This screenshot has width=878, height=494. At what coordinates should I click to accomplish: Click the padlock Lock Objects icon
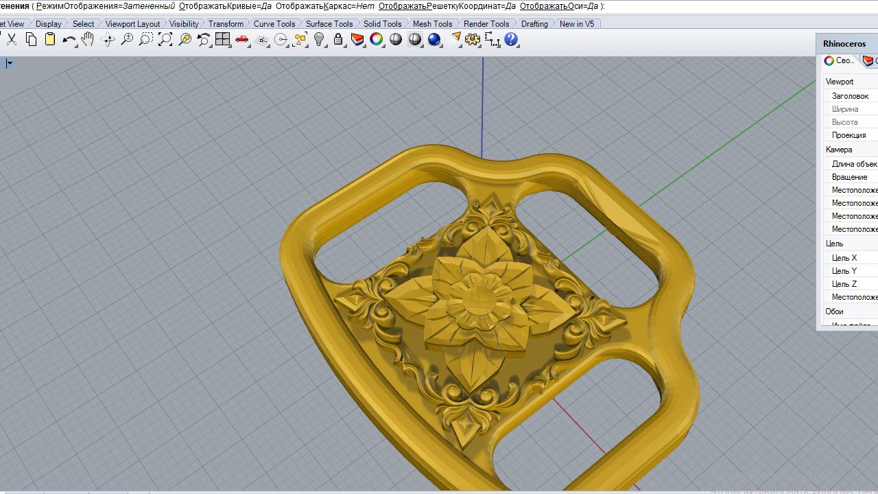338,40
